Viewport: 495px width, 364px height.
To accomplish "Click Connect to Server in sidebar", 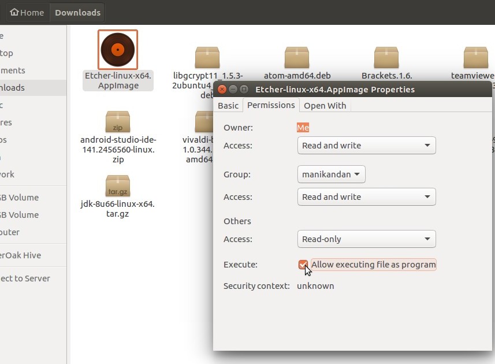I will click(x=33, y=278).
